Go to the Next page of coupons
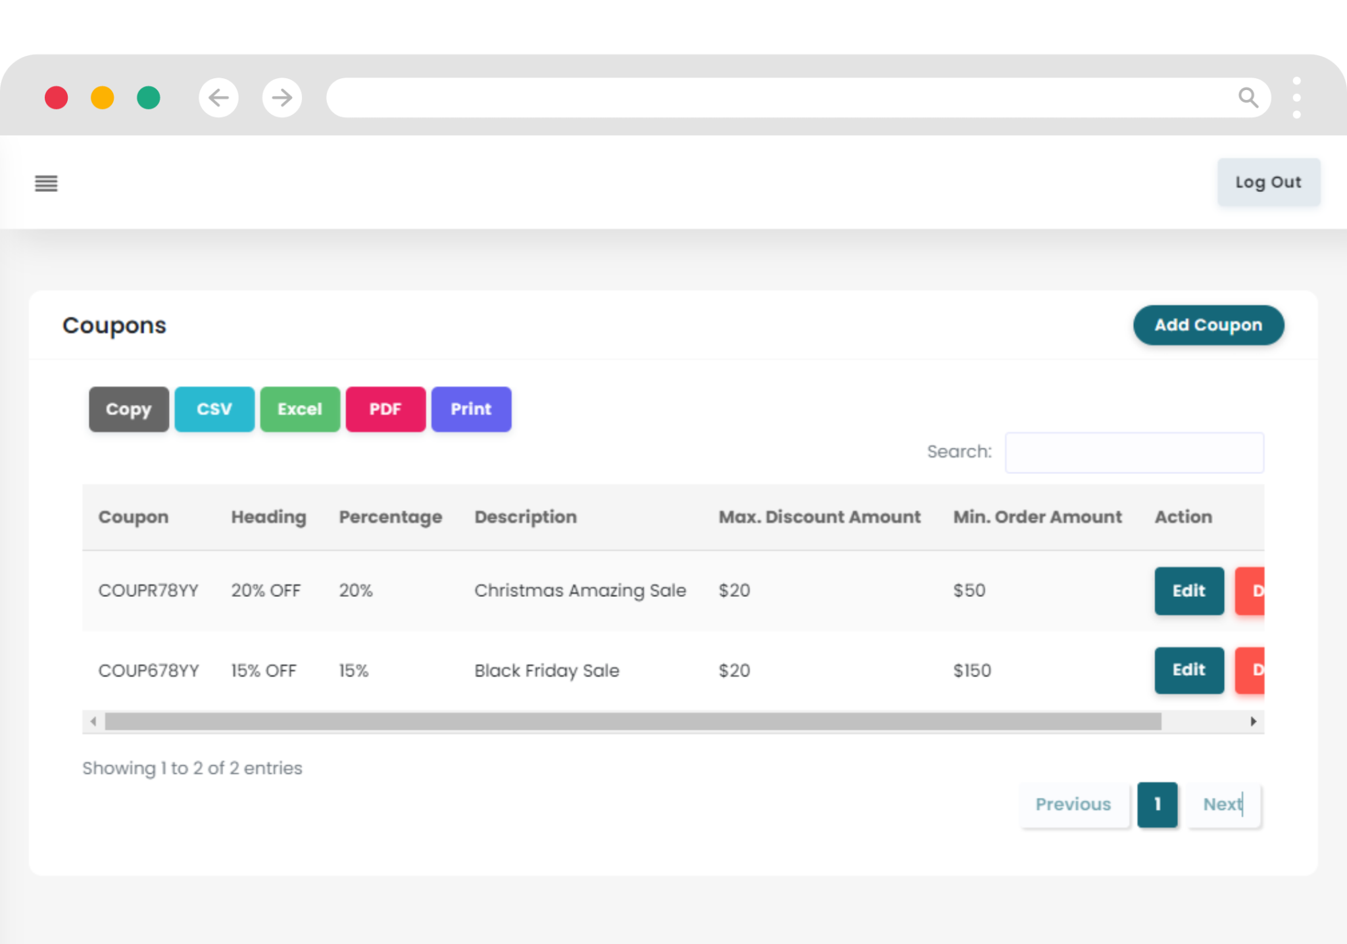Viewport: 1347px width, 944px height. 1222,804
